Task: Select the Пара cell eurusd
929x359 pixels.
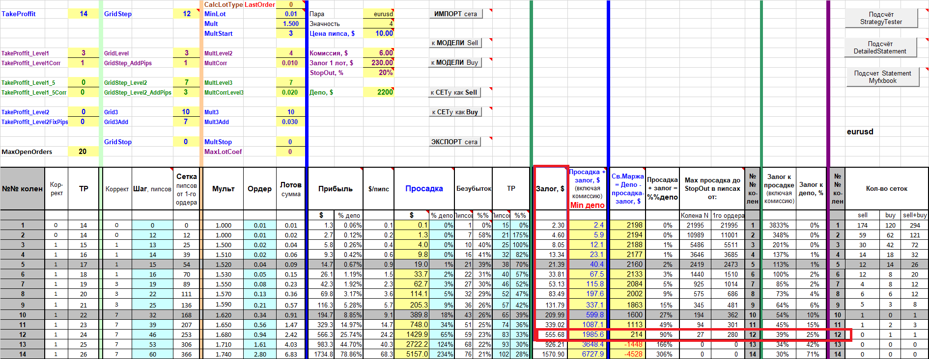Action: tap(378, 14)
